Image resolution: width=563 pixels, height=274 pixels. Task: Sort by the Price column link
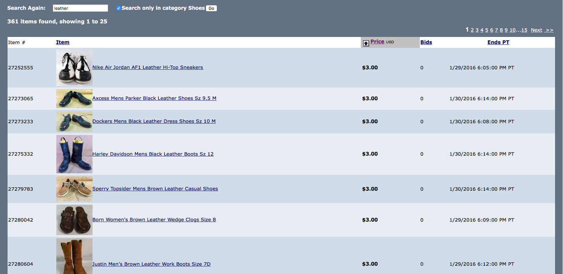(x=377, y=42)
